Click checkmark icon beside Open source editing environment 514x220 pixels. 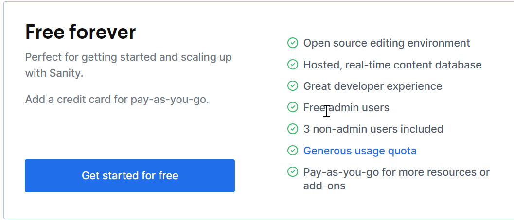pyautogui.click(x=292, y=43)
